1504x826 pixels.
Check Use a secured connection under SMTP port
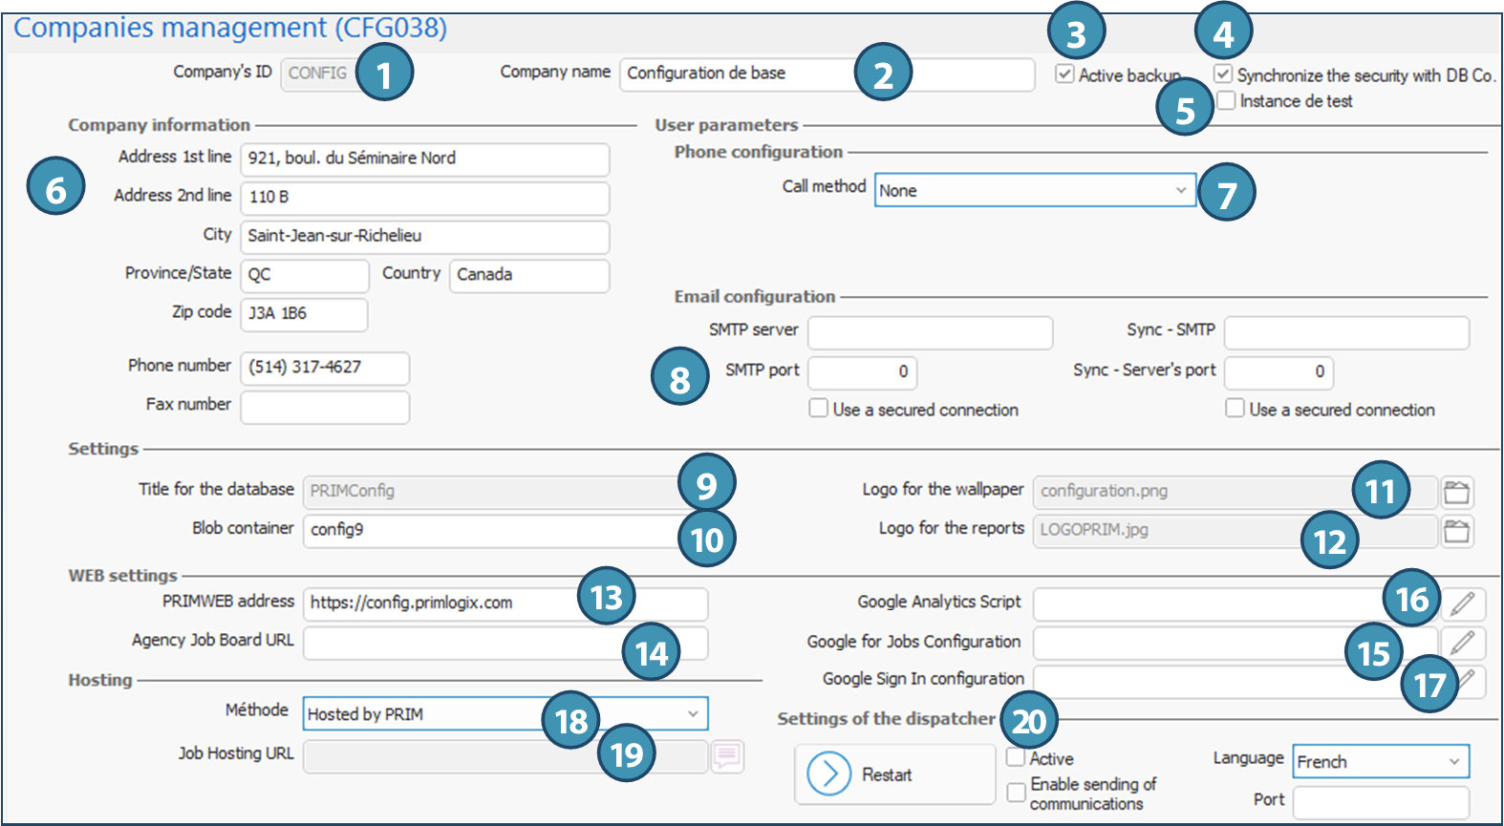(x=819, y=409)
